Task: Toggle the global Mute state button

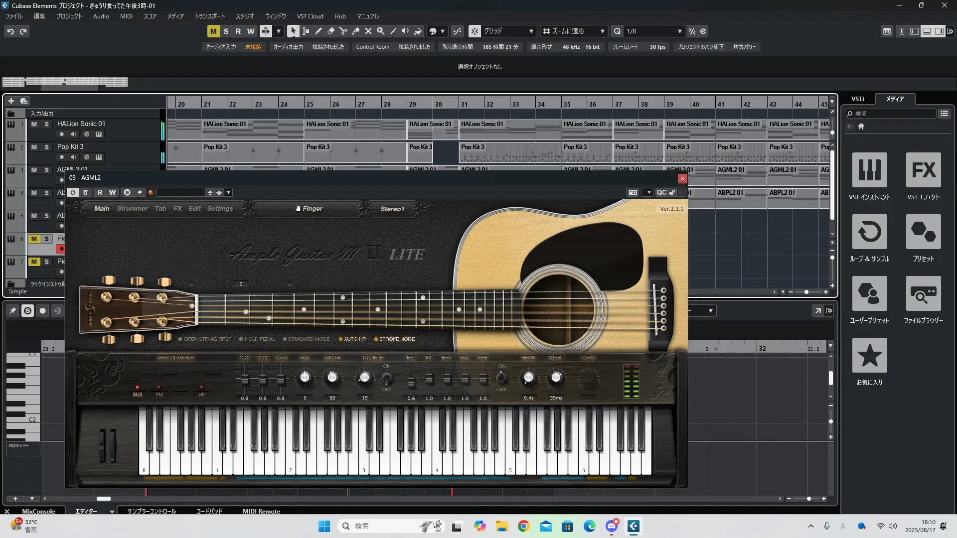Action: (x=213, y=31)
